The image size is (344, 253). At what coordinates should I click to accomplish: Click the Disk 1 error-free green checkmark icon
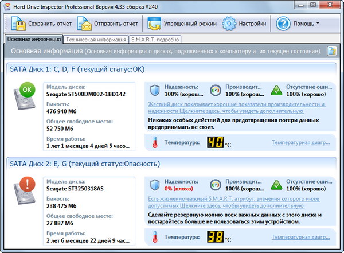[x=276, y=90]
